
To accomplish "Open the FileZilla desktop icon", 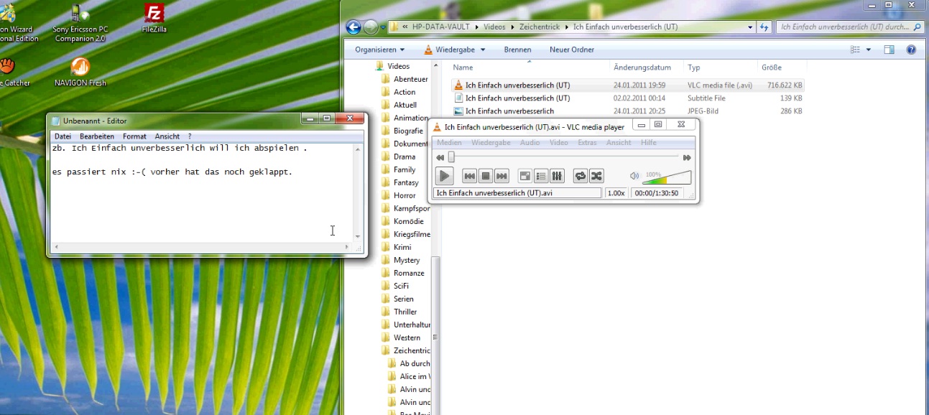I will (154, 19).
